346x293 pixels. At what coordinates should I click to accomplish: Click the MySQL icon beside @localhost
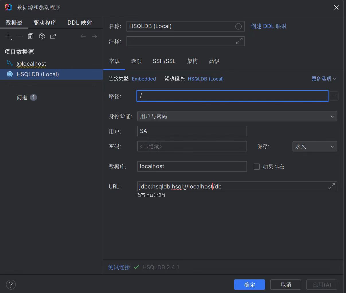click(x=9, y=63)
